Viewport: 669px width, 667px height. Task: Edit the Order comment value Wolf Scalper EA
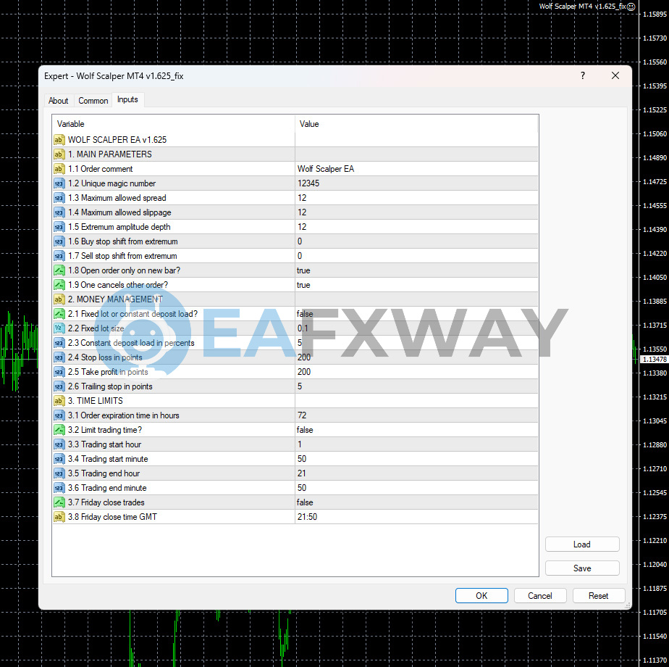pyautogui.click(x=416, y=169)
